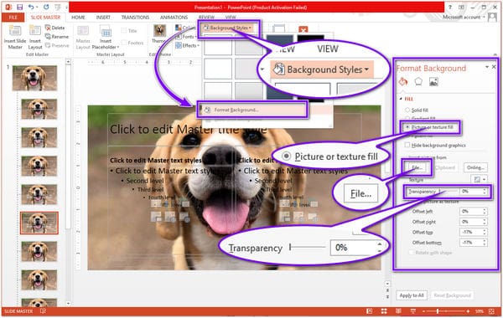Select the Solid fill radio button
This screenshot has height=318, width=503.
point(407,110)
